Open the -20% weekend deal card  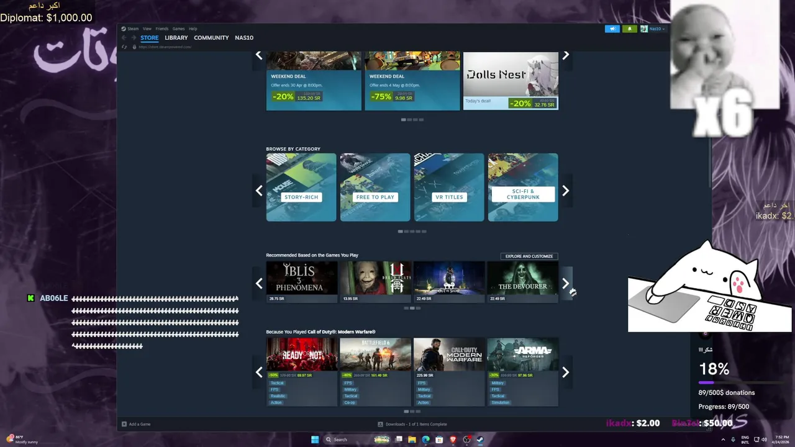click(314, 81)
